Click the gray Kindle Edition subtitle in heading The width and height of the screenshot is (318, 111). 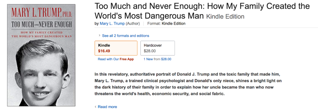click(x=225, y=16)
